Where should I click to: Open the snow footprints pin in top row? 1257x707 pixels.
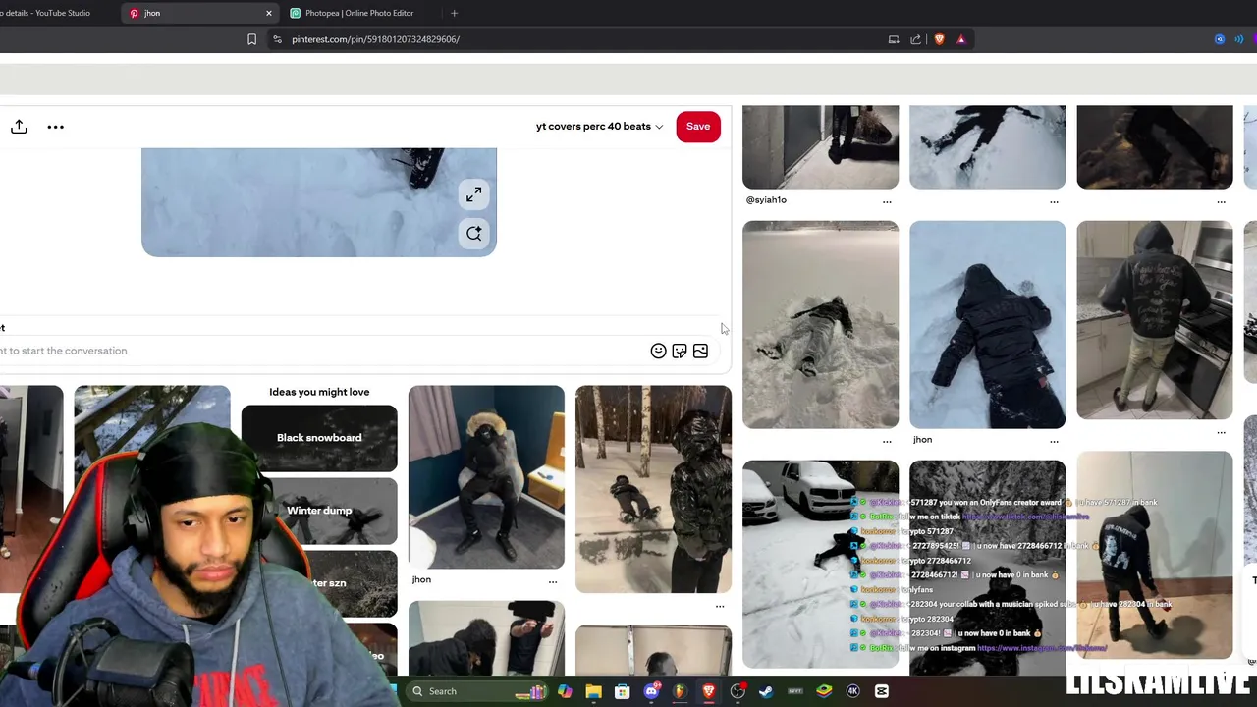pos(987,147)
